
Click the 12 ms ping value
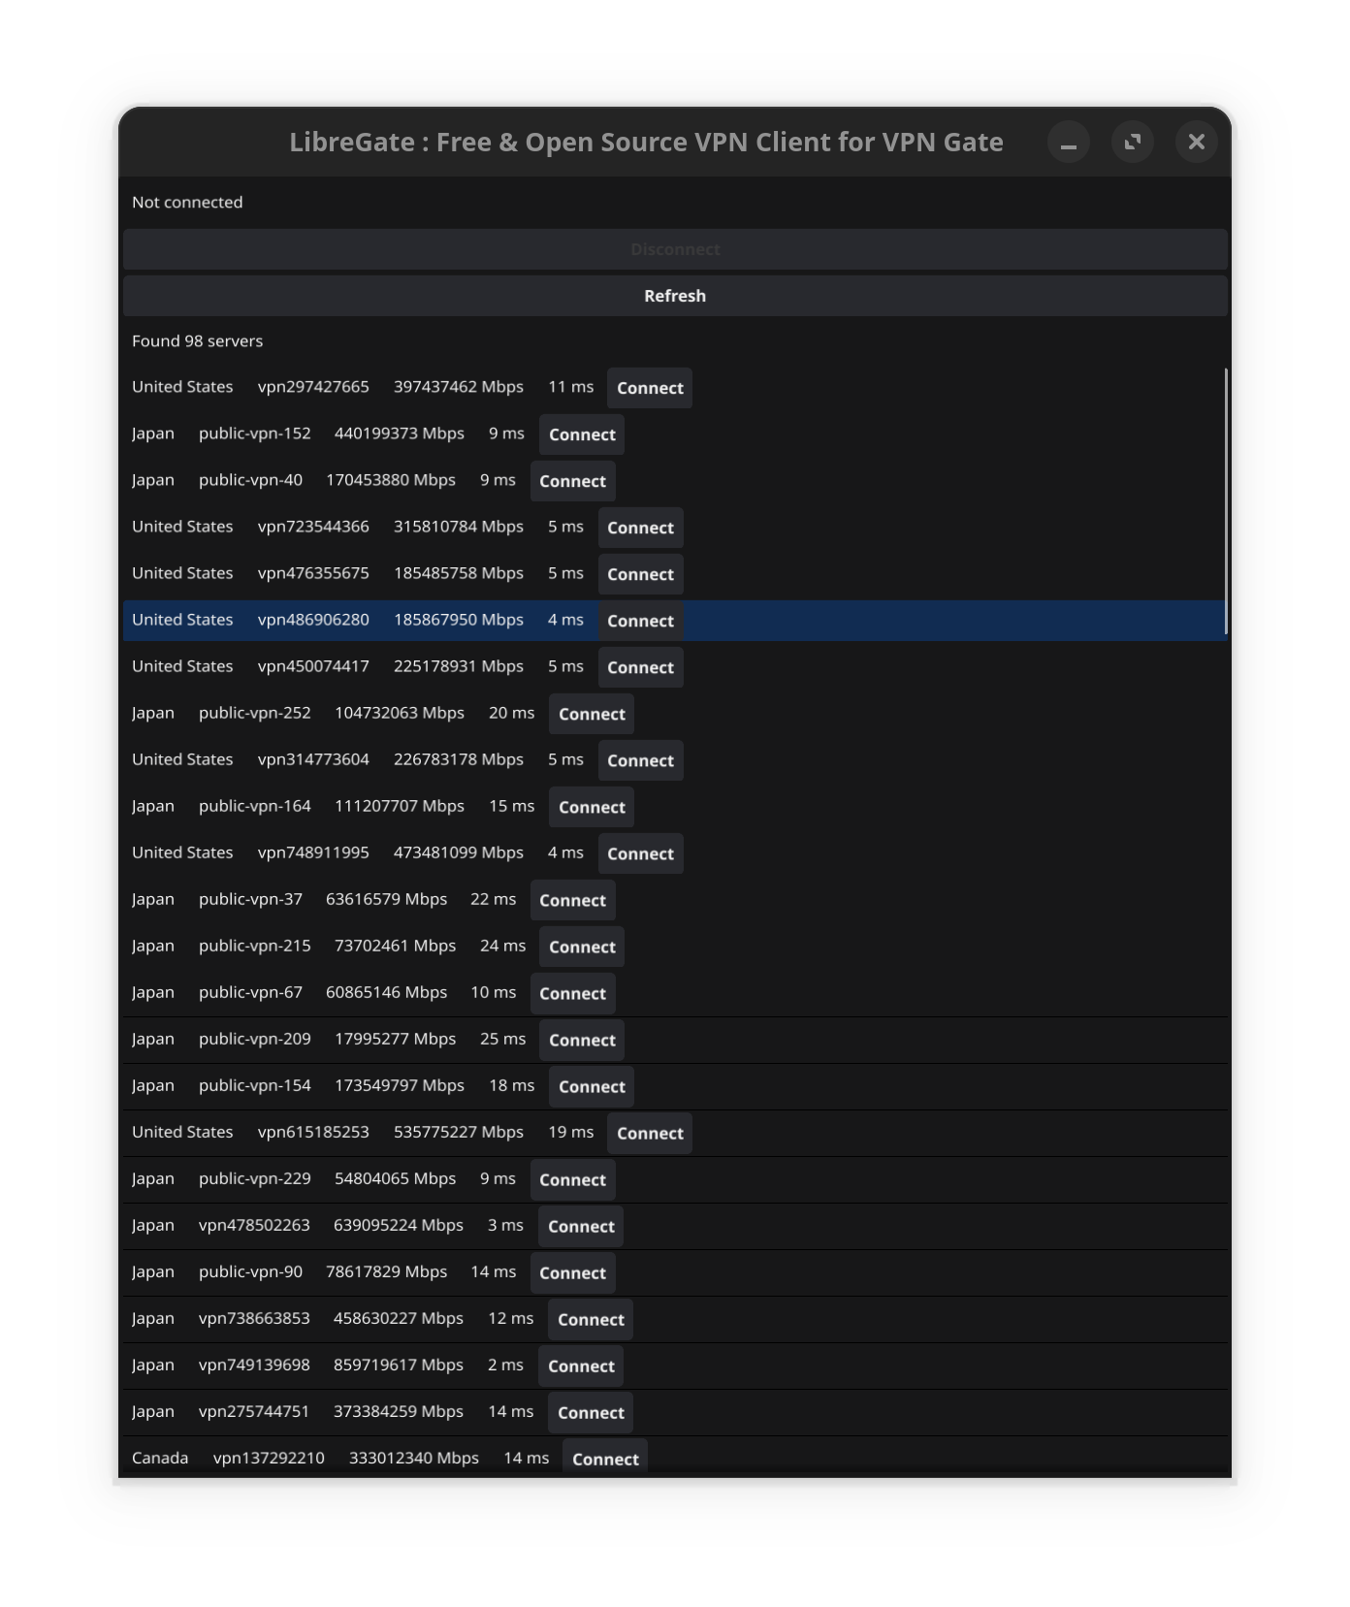(x=510, y=1318)
